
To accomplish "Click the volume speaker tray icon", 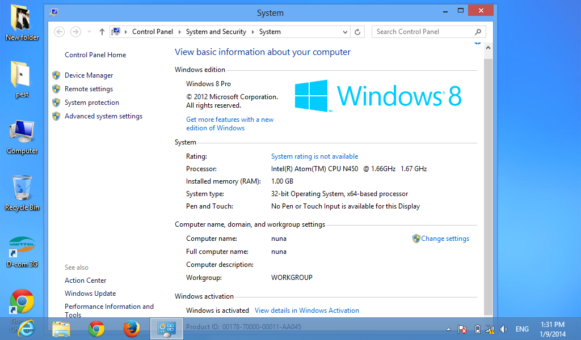I will pyautogui.click(x=503, y=329).
